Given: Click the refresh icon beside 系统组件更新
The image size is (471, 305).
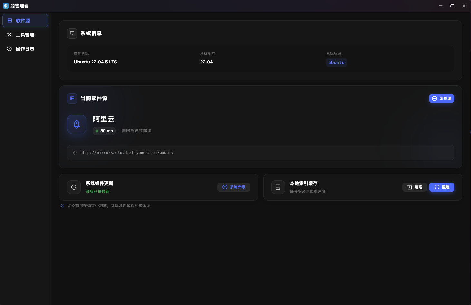Looking at the screenshot, I should pyautogui.click(x=74, y=187).
